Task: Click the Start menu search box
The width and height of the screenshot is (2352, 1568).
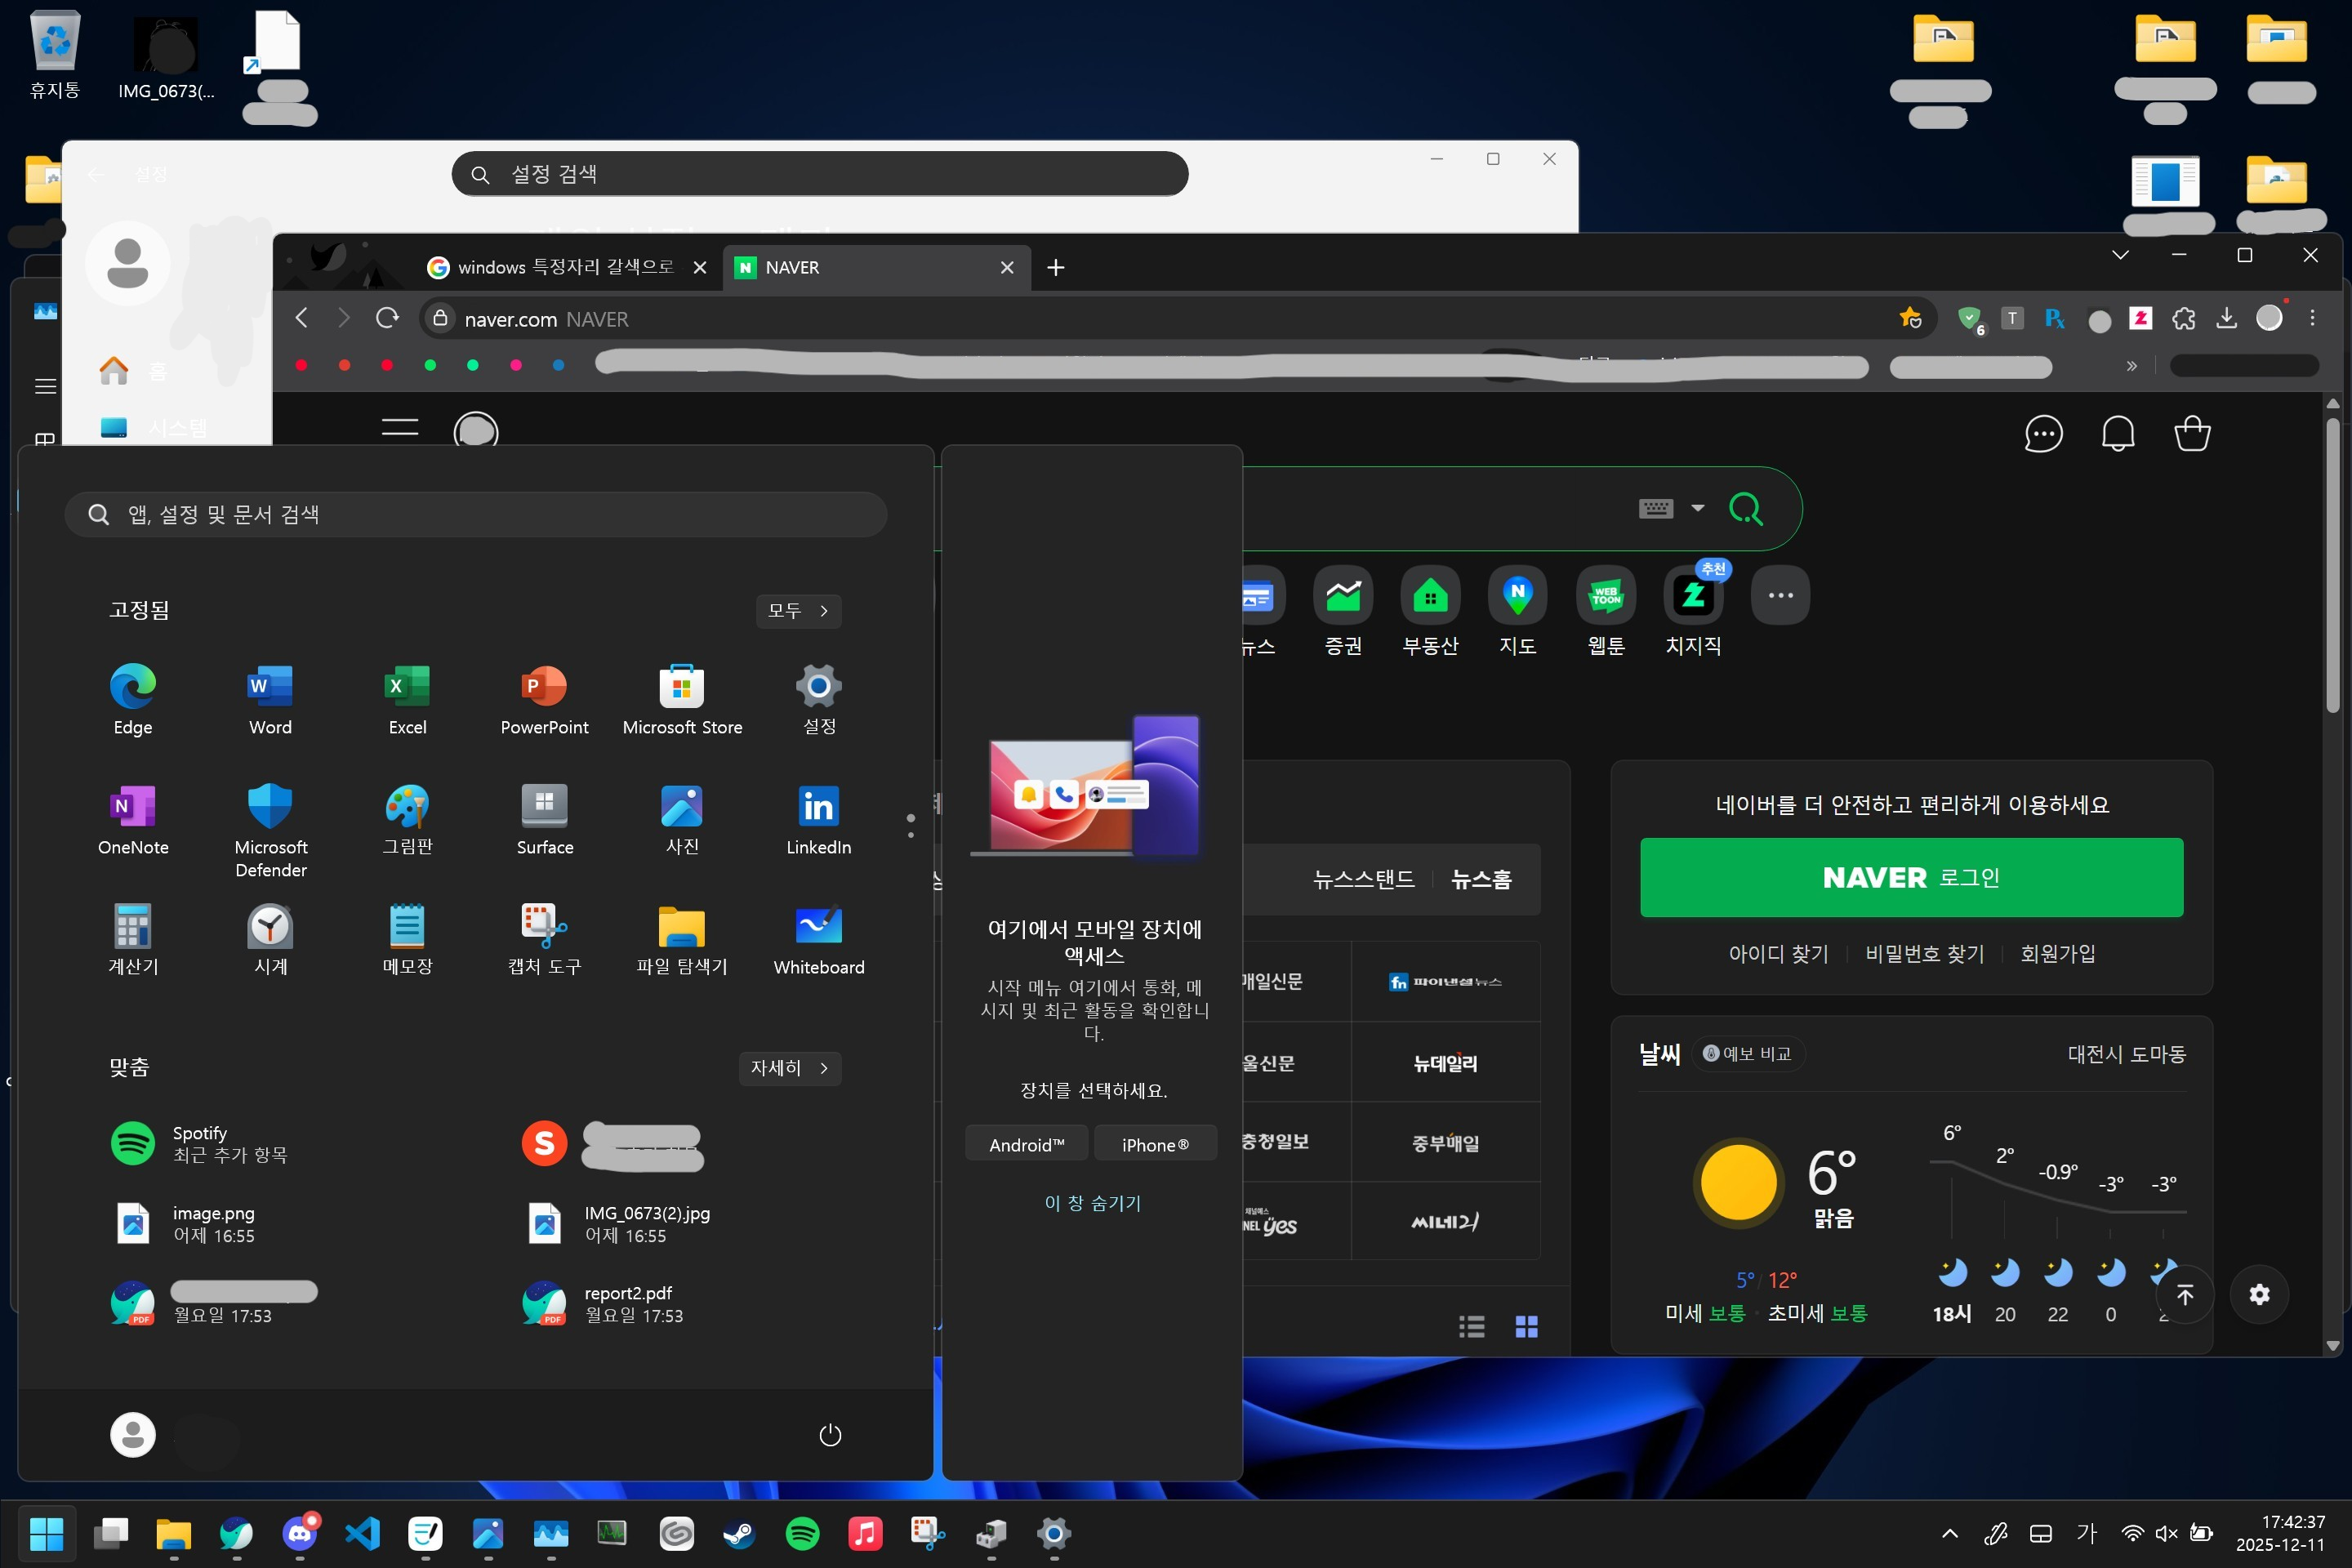Action: [475, 514]
